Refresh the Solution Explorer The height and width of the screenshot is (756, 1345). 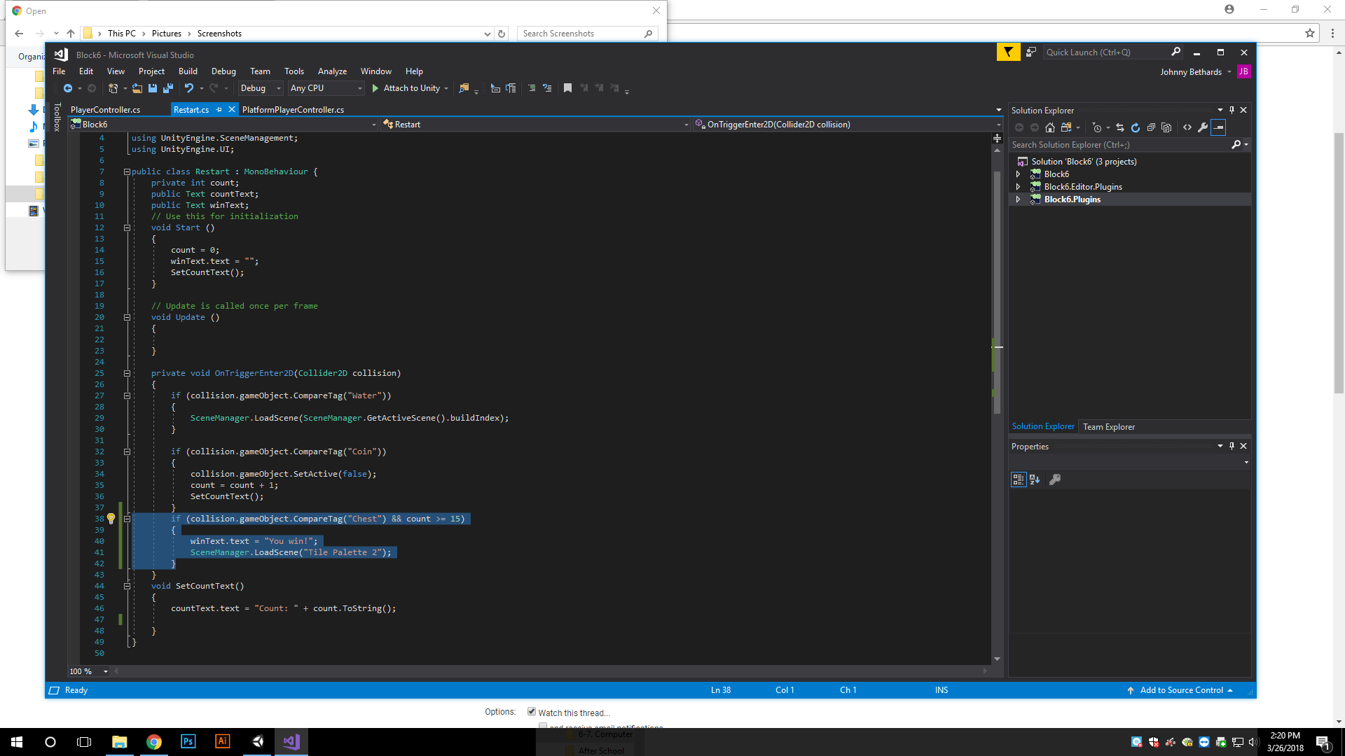click(1136, 127)
